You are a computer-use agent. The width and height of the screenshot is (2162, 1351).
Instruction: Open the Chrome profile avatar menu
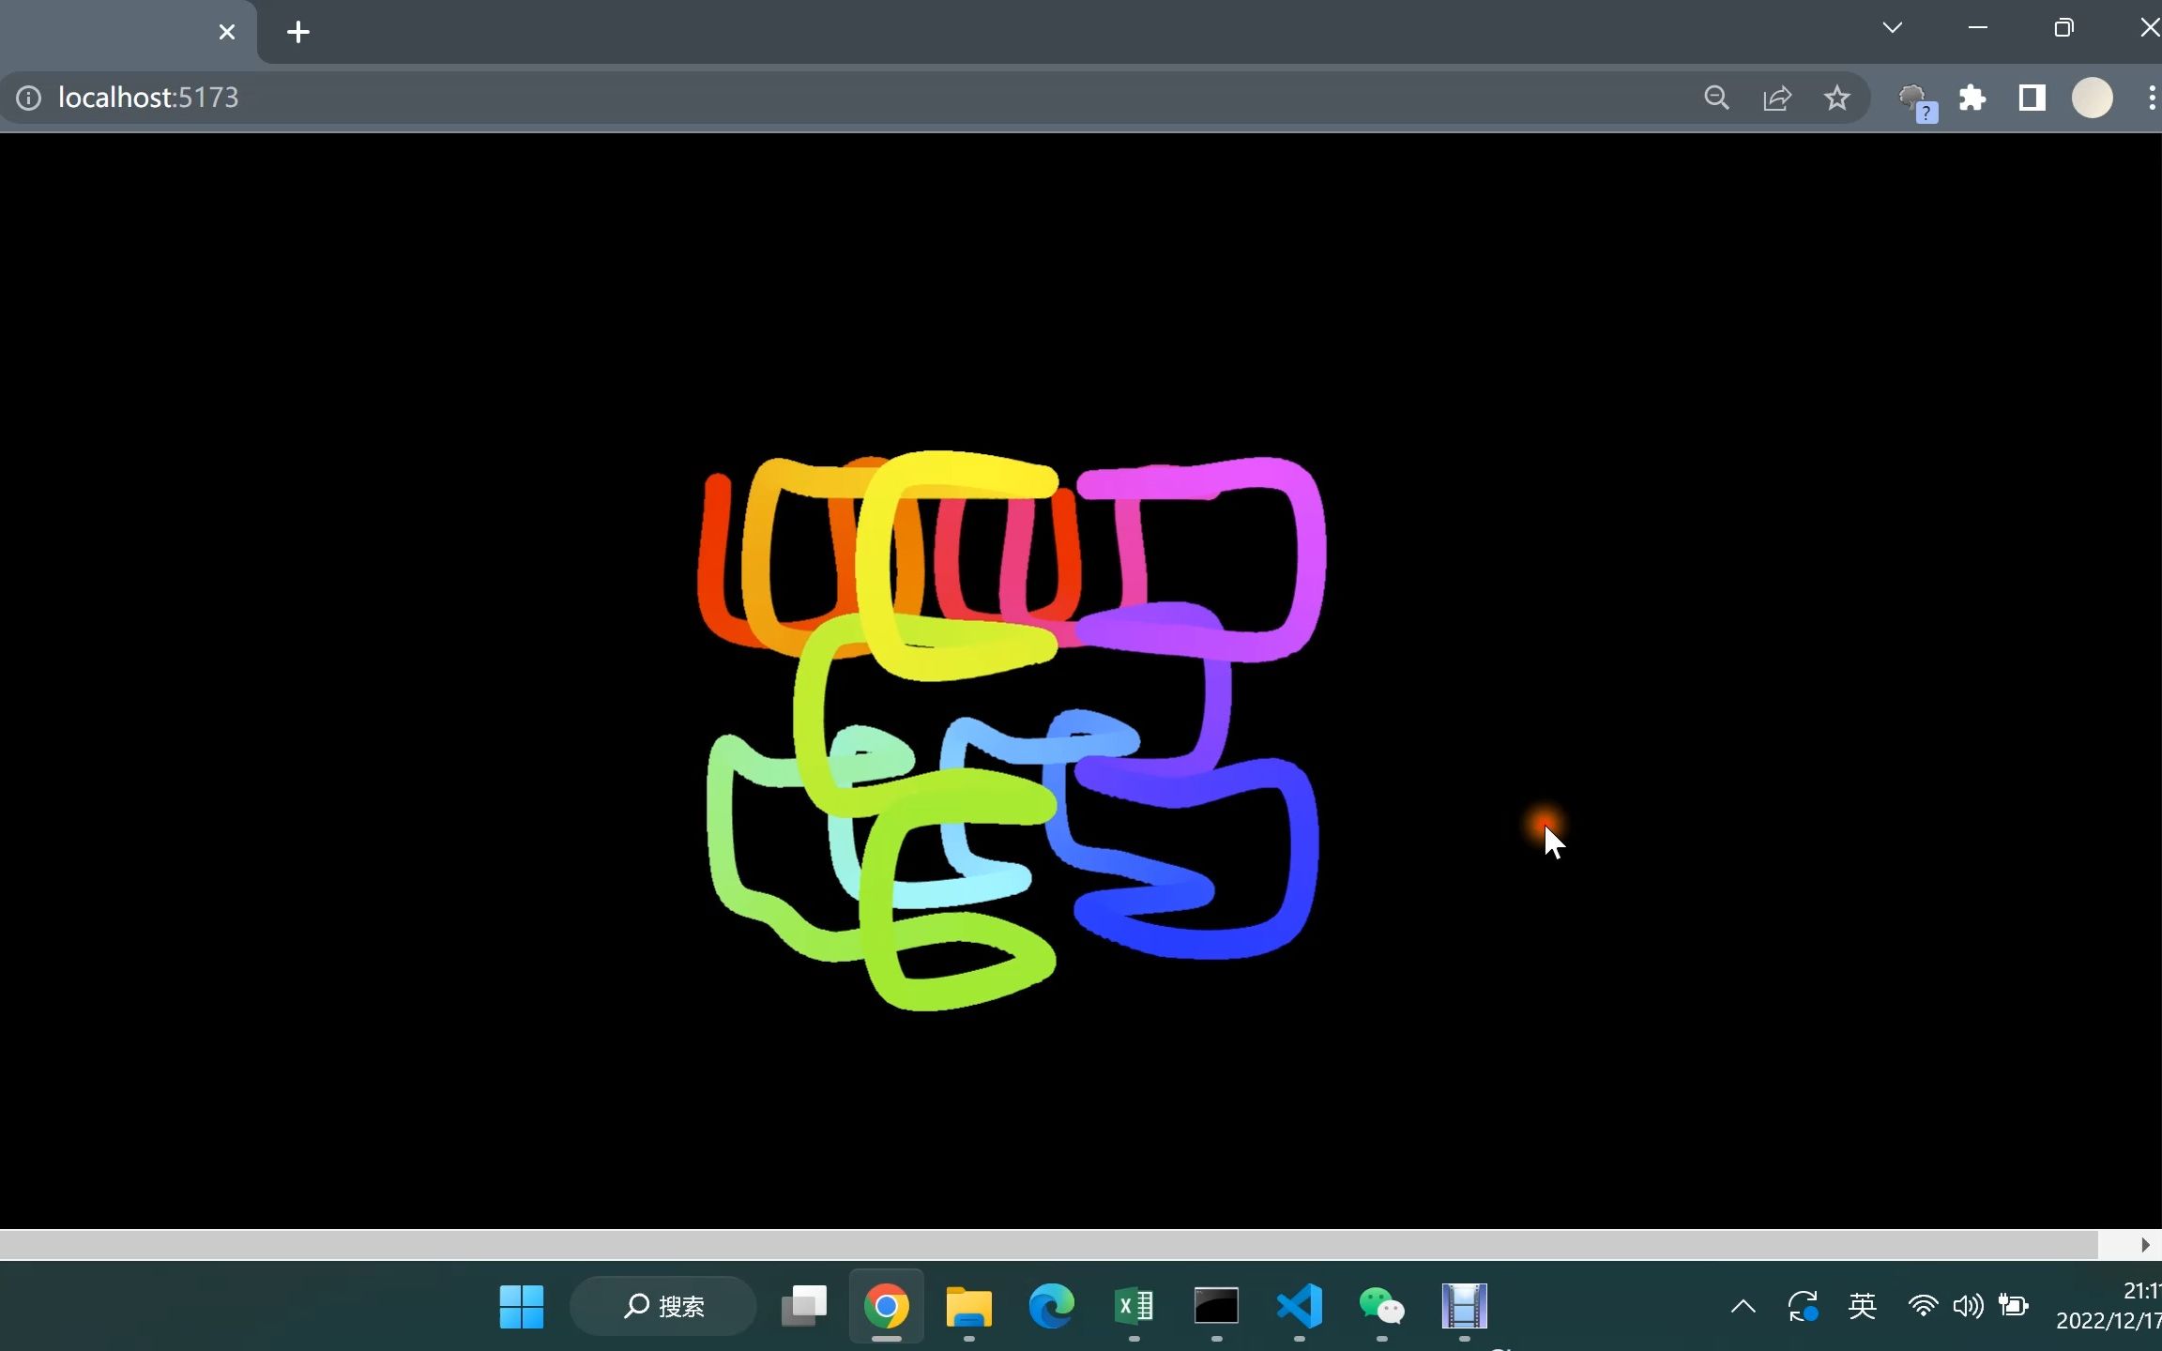coord(2092,97)
